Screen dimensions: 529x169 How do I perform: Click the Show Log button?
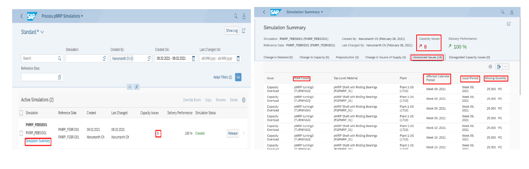(231, 31)
